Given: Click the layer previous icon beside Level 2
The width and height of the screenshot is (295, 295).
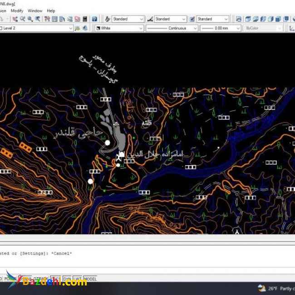Looking at the screenshot, I should (x=84, y=28).
